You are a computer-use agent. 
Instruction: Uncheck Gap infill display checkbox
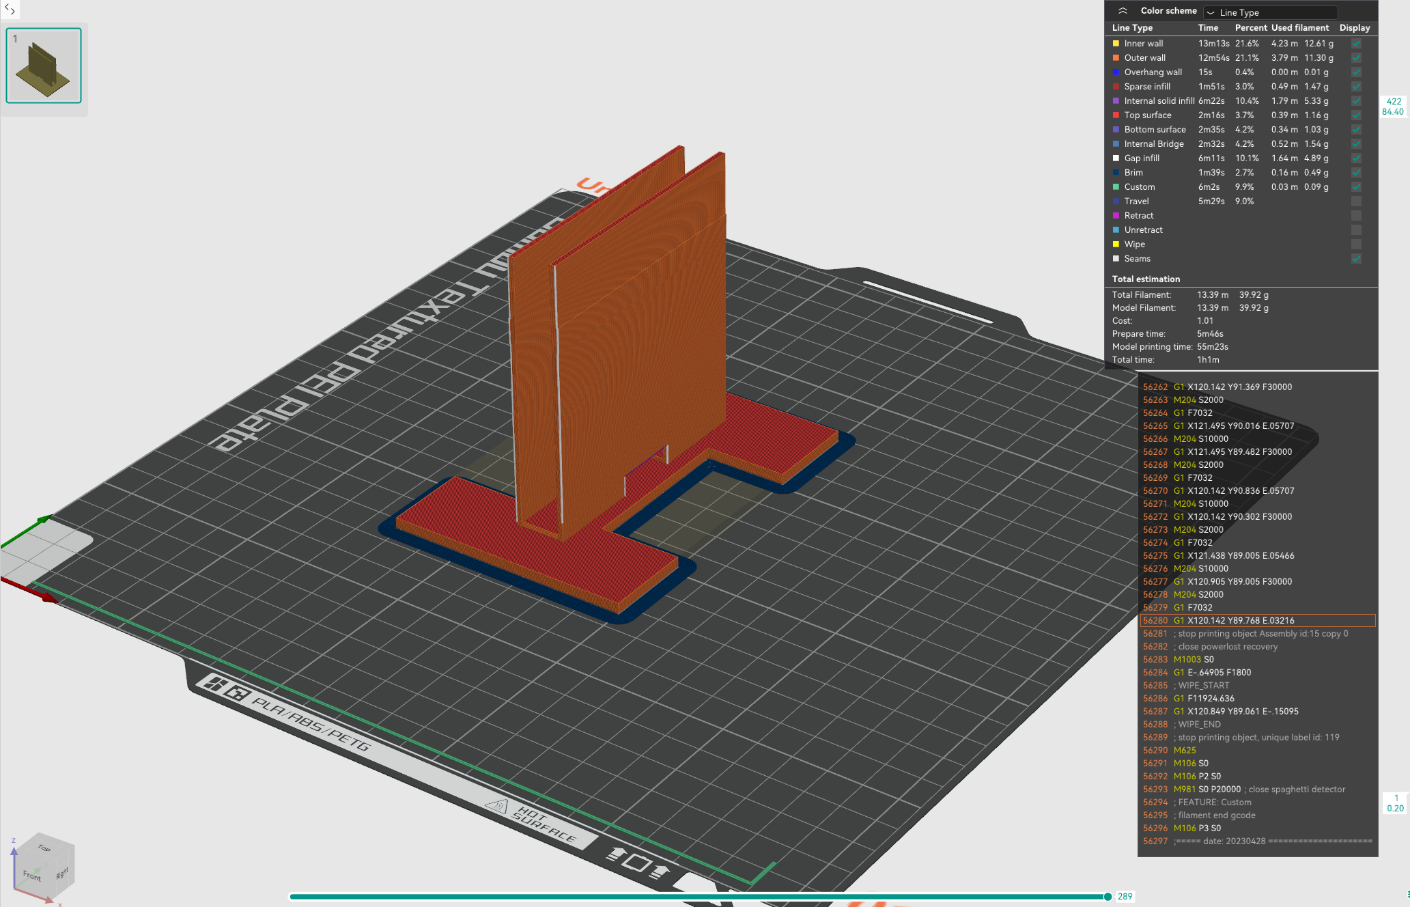[1356, 158]
